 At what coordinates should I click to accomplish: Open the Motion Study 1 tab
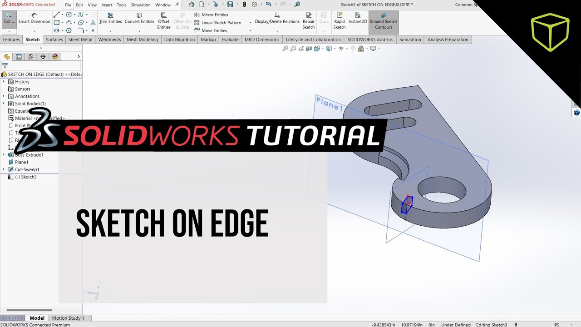[x=68, y=318]
